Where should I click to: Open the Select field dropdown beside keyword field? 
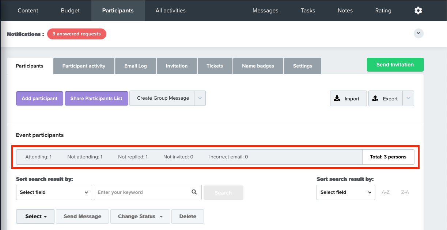[54, 192]
